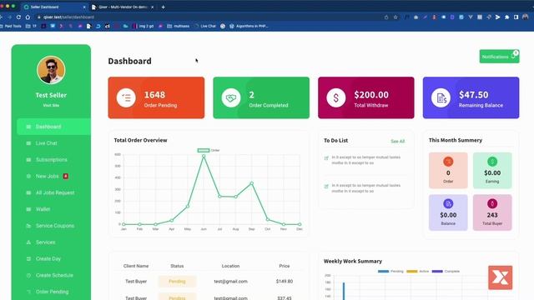The width and height of the screenshot is (534, 300).
Task: Click the Live Chat sidebar icon
Action: point(28,143)
